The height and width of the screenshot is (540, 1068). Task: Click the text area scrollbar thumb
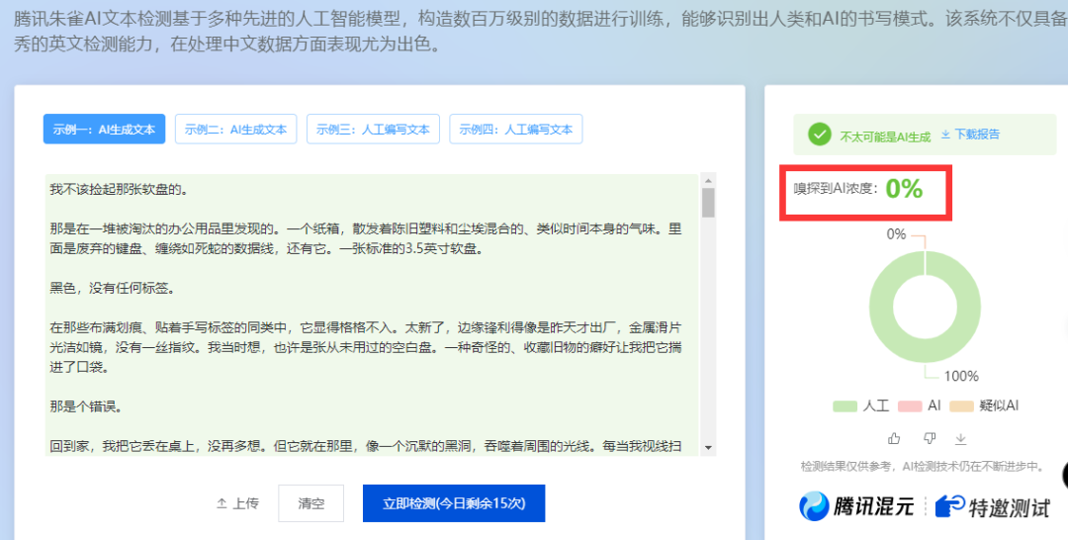click(x=708, y=203)
